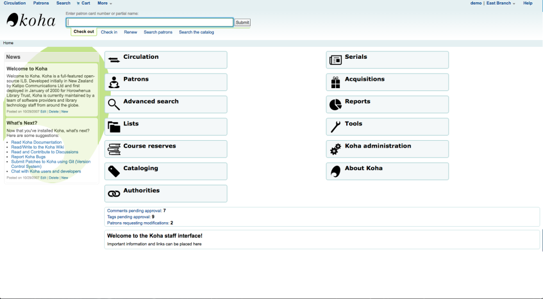Edit the Welcome to Koha news item
Screen dimensions: 543x299
44,112
